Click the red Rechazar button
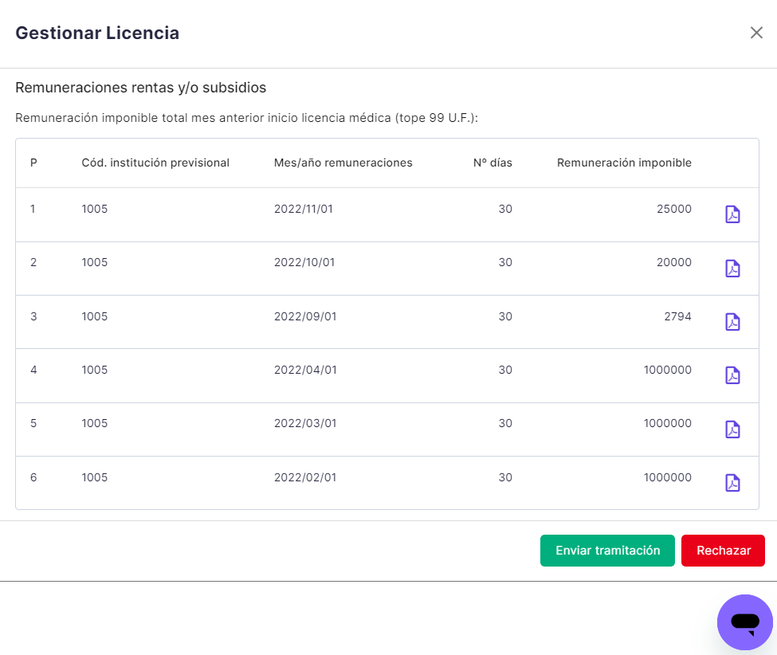 click(723, 551)
